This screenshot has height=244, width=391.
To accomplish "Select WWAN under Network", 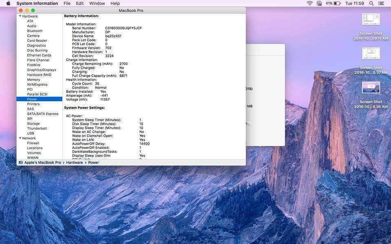I will (x=33, y=158).
